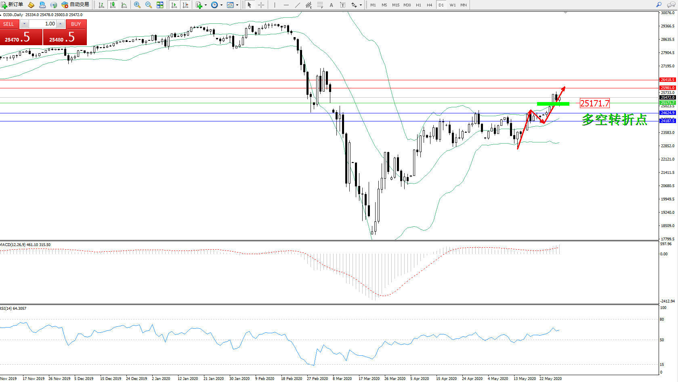Screen dimensions: 678x382
Task: Click the SELL button
Action: click(9, 24)
